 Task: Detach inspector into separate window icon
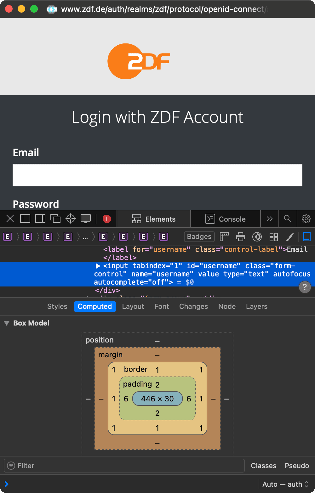pos(55,218)
